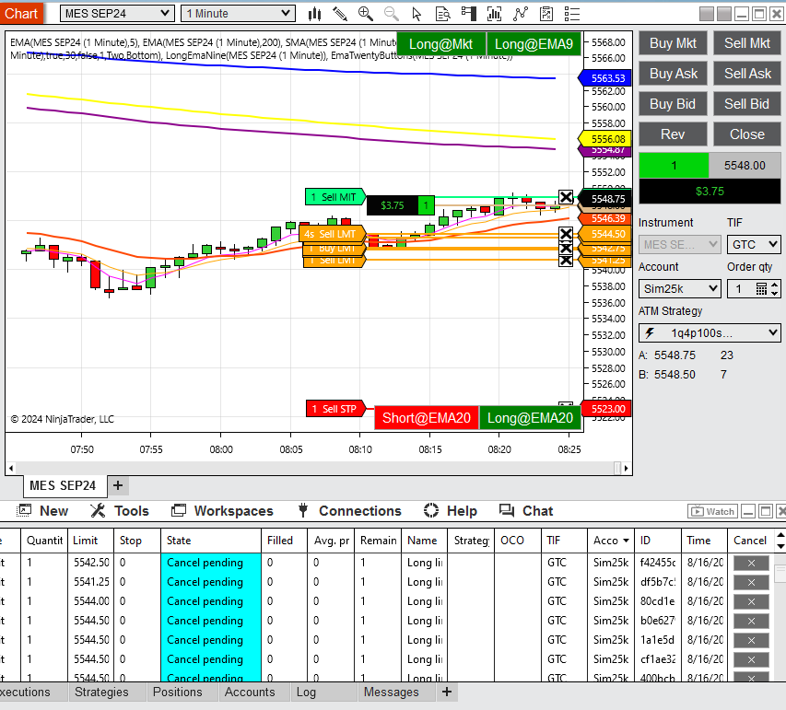The image size is (786, 710).
Task: Open order quantity calculator icon
Action: (761, 288)
